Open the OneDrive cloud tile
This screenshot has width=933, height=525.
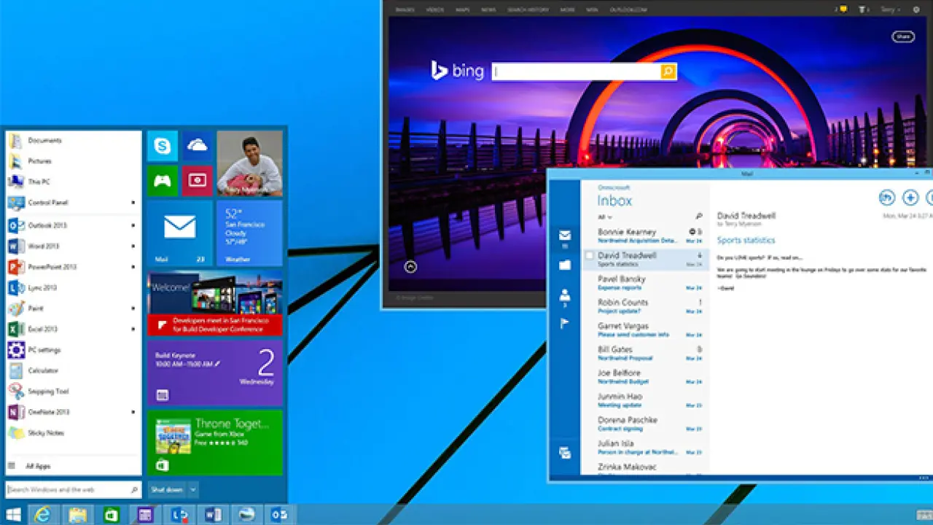click(197, 147)
